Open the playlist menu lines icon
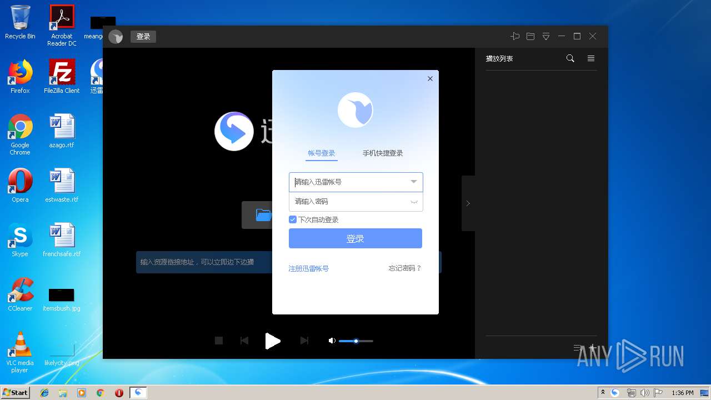This screenshot has width=711, height=400. (x=591, y=58)
